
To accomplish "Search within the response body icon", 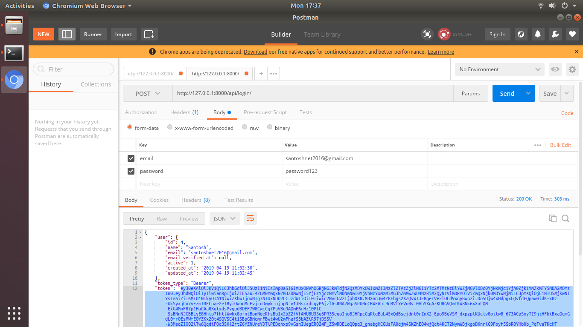I will point(566,218).
